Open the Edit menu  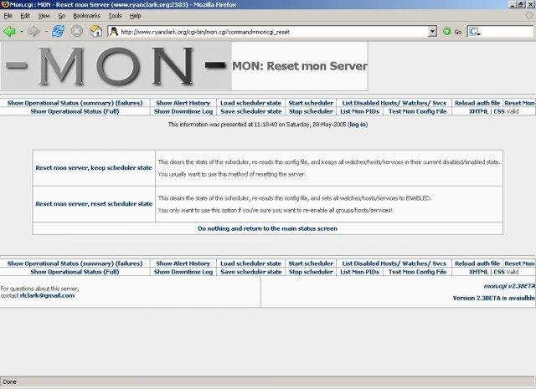25,16
